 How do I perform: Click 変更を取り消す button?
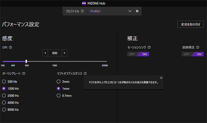coord(191,24)
